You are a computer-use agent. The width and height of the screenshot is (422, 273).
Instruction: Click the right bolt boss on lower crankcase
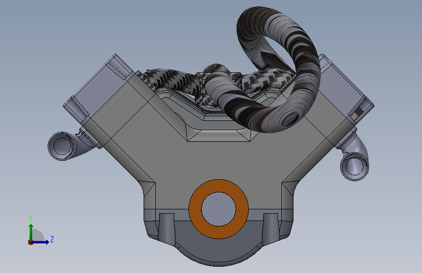pyautogui.click(x=271, y=228)
